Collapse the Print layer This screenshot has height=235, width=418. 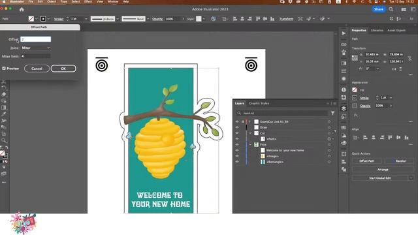250,144
